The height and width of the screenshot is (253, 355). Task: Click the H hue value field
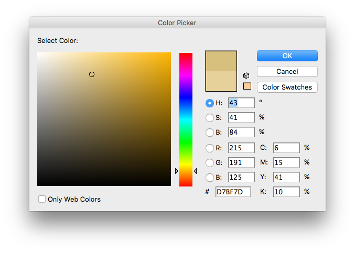pos(241,103)
